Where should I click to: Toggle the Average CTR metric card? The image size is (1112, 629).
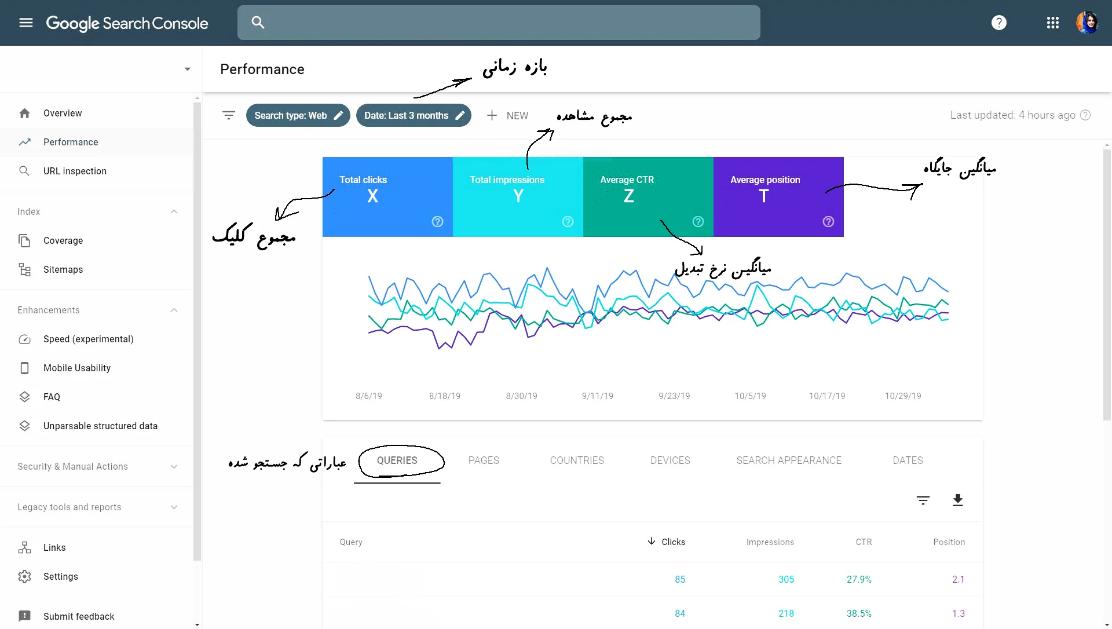tap(648, 197)
